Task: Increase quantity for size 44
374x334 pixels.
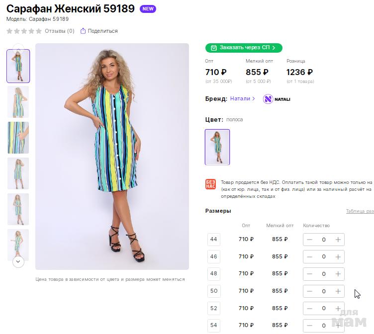Action: [x=338, y=240]
